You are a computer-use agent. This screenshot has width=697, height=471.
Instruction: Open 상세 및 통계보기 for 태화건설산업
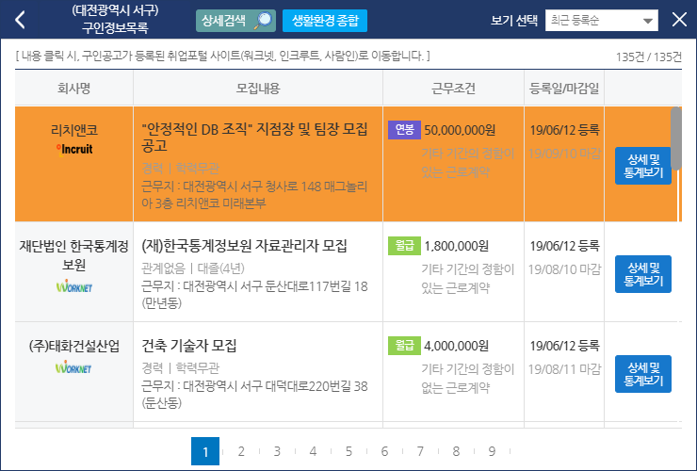642,374
